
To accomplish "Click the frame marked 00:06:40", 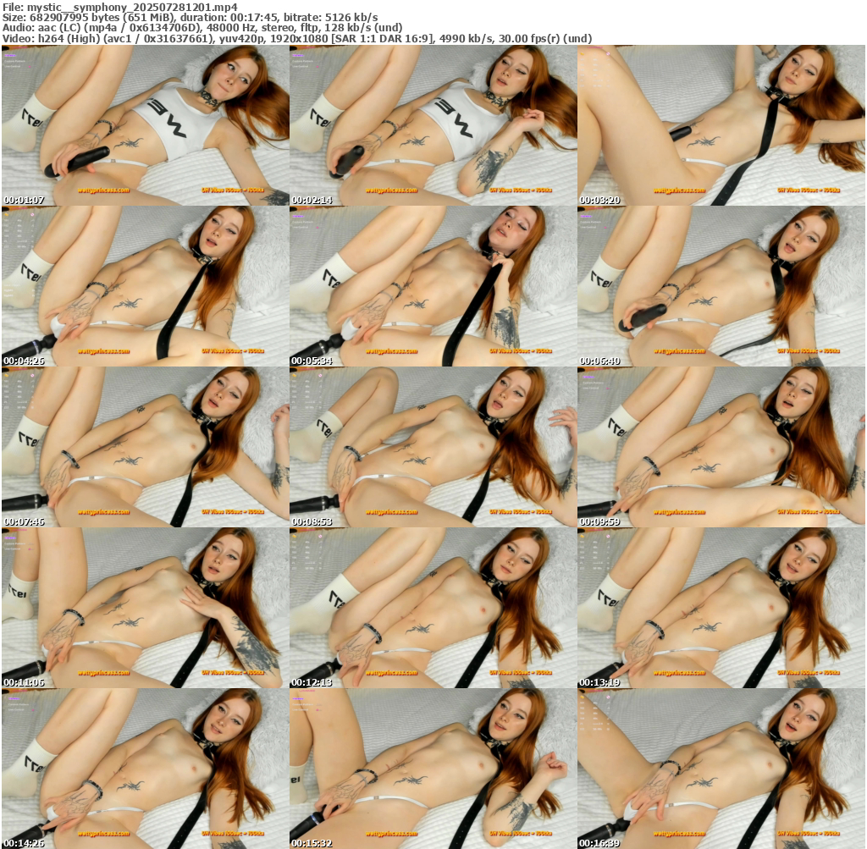I will pos(721,286).
